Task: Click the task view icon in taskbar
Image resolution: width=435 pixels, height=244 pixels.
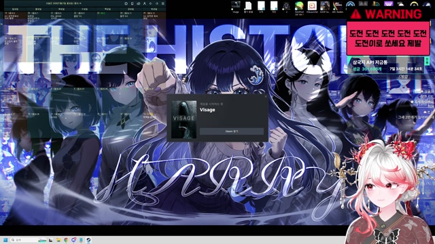Action: tap(50, 240)
